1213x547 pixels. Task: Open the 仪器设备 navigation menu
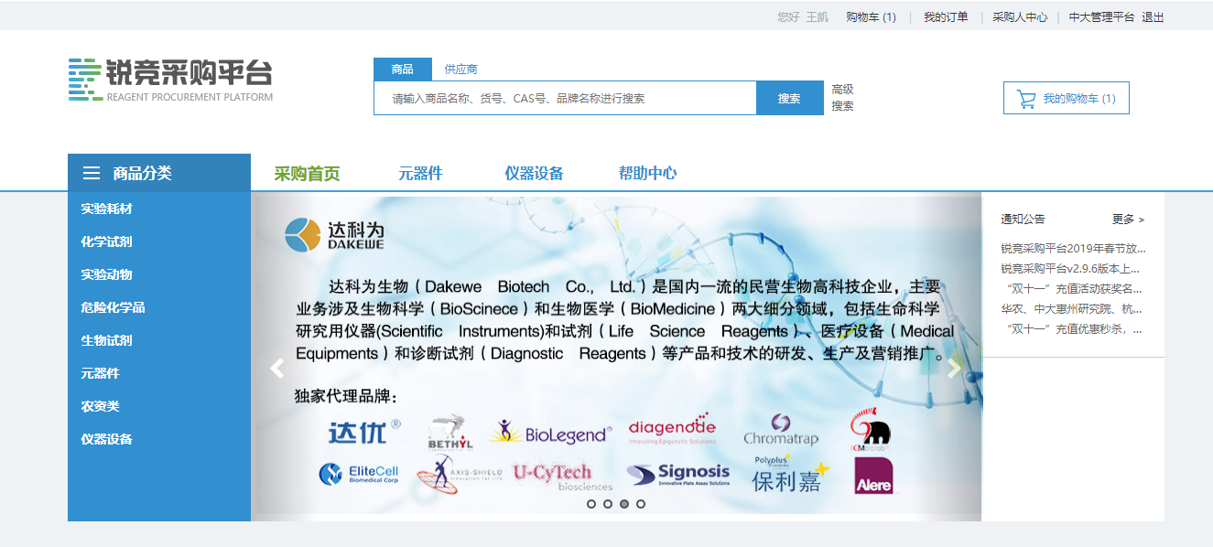pyautogui.click(x=534, y=174)
